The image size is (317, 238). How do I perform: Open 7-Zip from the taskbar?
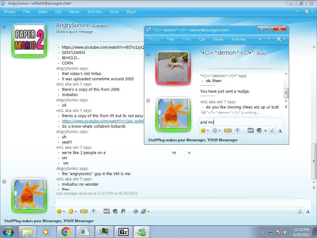(x=124, y=232)
